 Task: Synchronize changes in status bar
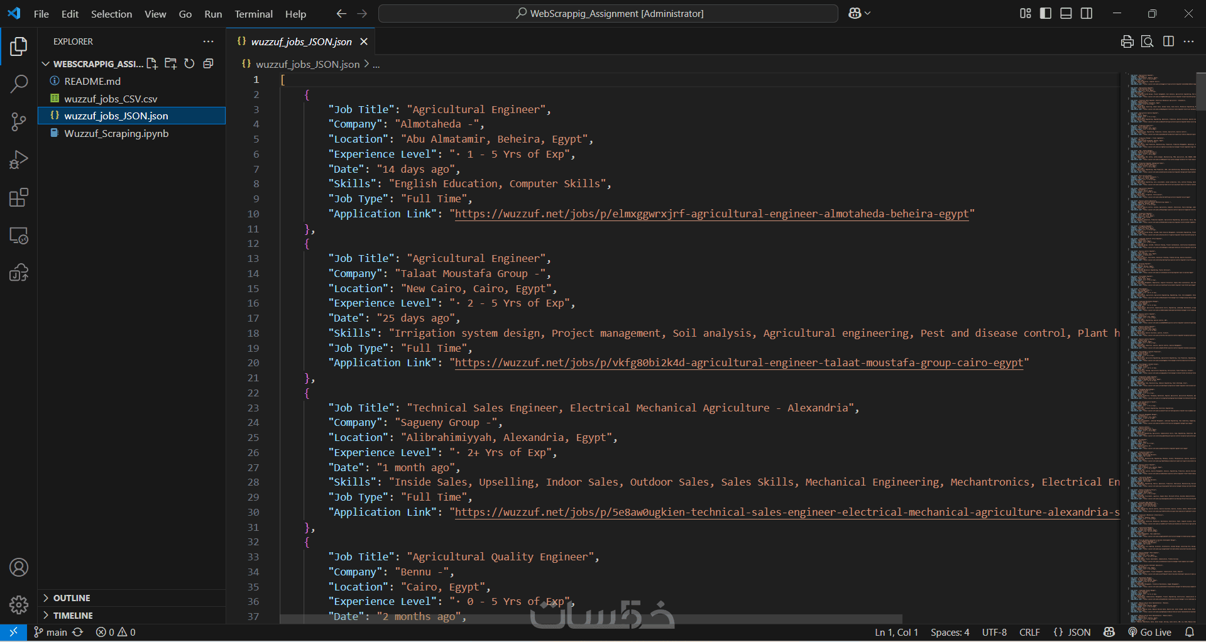coord(78,633)
